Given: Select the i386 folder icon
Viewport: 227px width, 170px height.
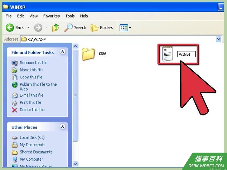Looking at the screenshot, I should click(88, 54).
